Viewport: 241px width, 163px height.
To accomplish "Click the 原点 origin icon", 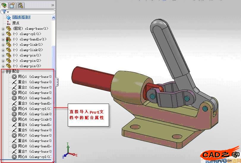I will [x=8, y=23].
